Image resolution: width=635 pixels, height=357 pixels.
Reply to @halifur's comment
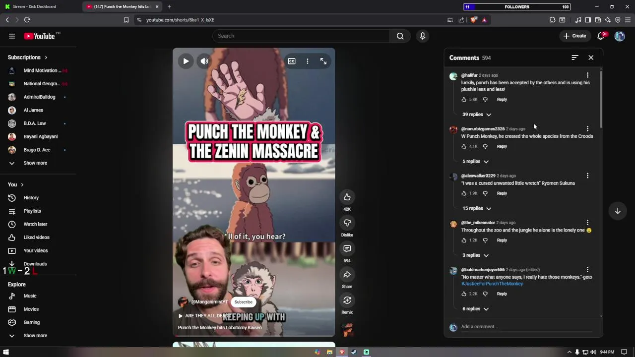pyautogui.click(x=502, y=100)
